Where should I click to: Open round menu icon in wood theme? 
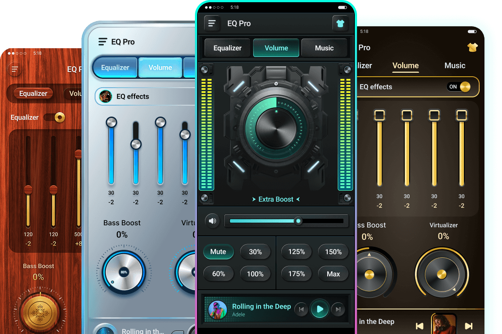15,69
